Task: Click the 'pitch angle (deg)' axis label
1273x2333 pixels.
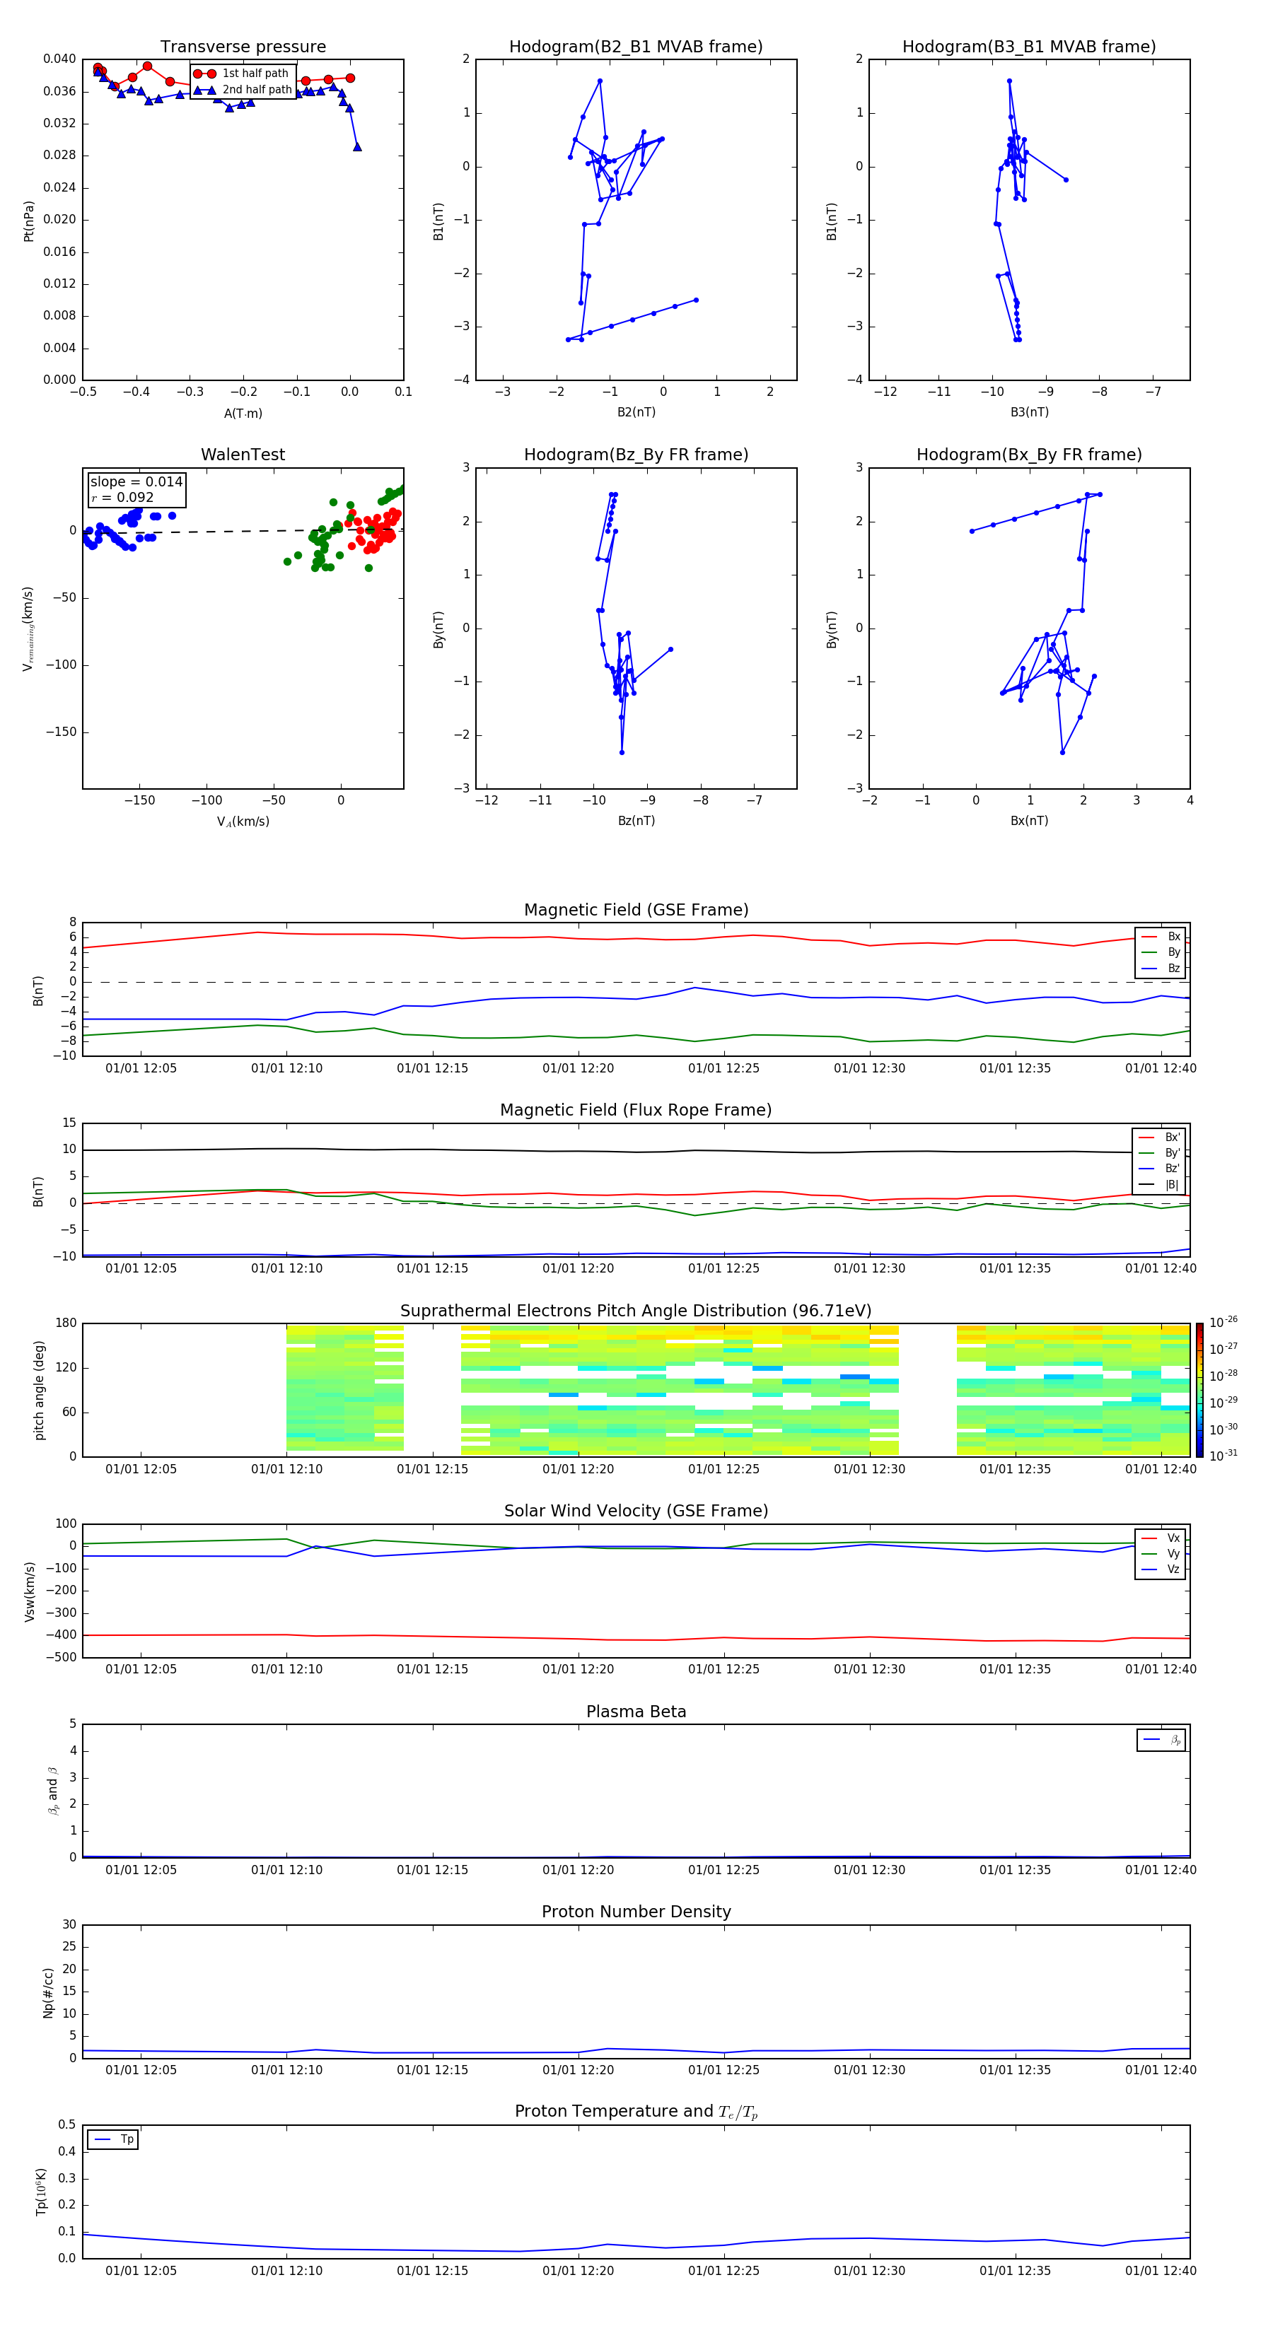Action: 39,1390
